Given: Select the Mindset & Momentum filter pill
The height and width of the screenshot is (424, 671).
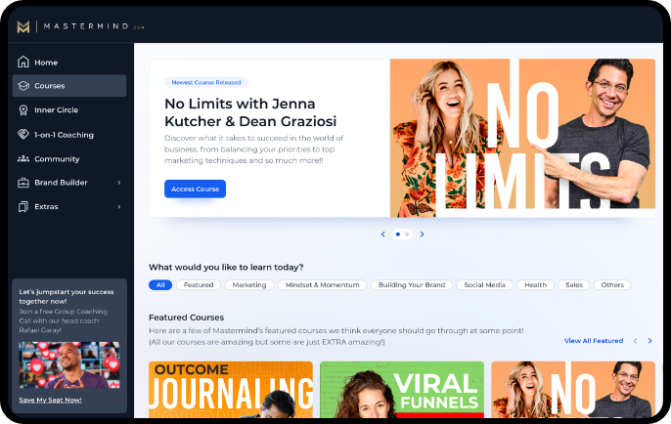Looking at the screenshot, I should [322, 284].
